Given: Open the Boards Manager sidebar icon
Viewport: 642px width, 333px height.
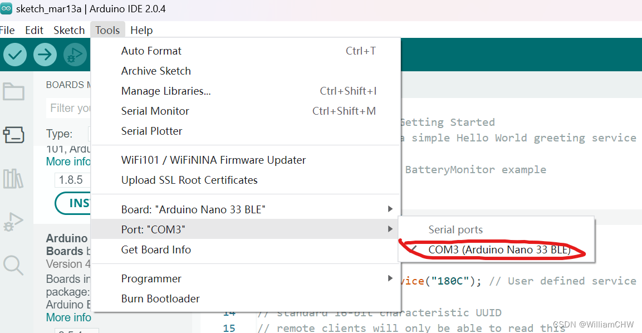Looking at the screenshot, I should tap(13, 135).
